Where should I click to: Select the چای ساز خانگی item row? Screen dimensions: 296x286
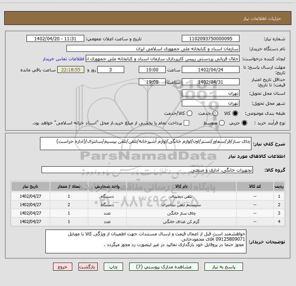point(148,213)
